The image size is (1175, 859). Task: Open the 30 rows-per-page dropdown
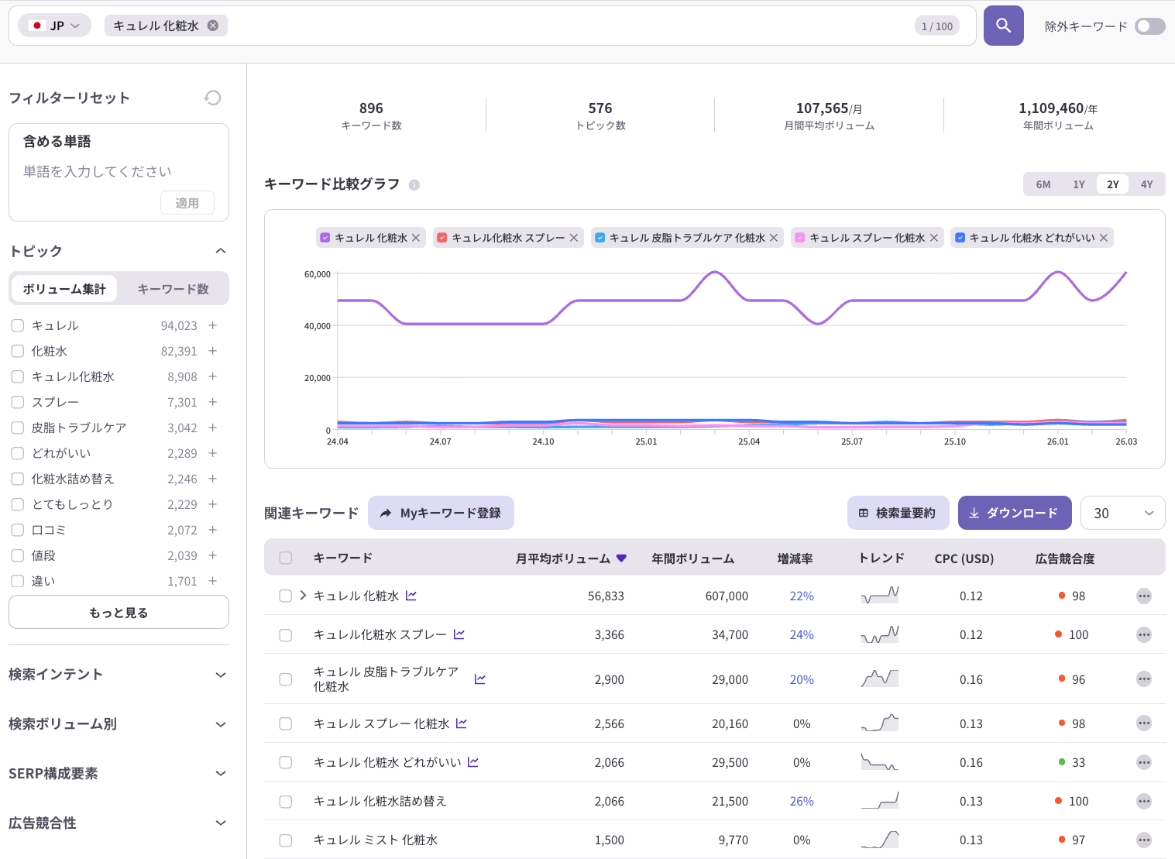pyautogui.click(x=1122, y=513)
